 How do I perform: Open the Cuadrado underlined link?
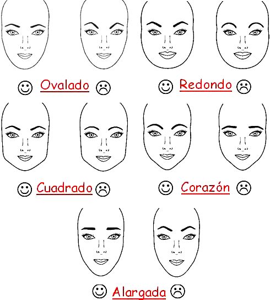(64, 188)
